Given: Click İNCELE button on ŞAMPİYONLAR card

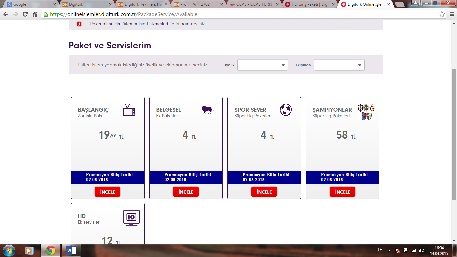Looking at the screenshot, I should tap(342, 192).
